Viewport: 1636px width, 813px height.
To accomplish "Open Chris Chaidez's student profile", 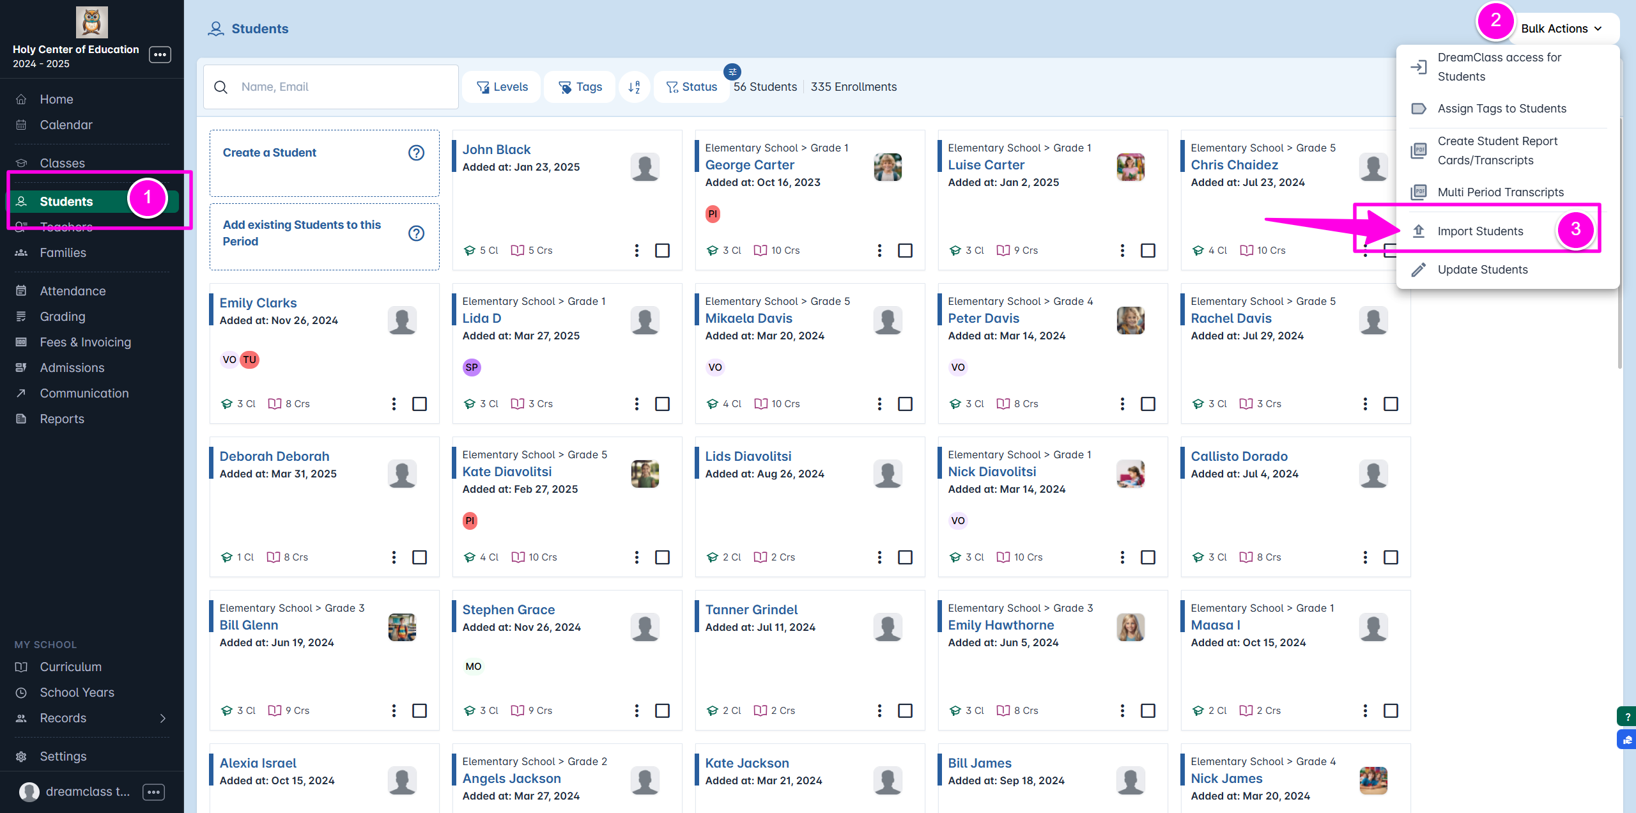I will 1234,165.
